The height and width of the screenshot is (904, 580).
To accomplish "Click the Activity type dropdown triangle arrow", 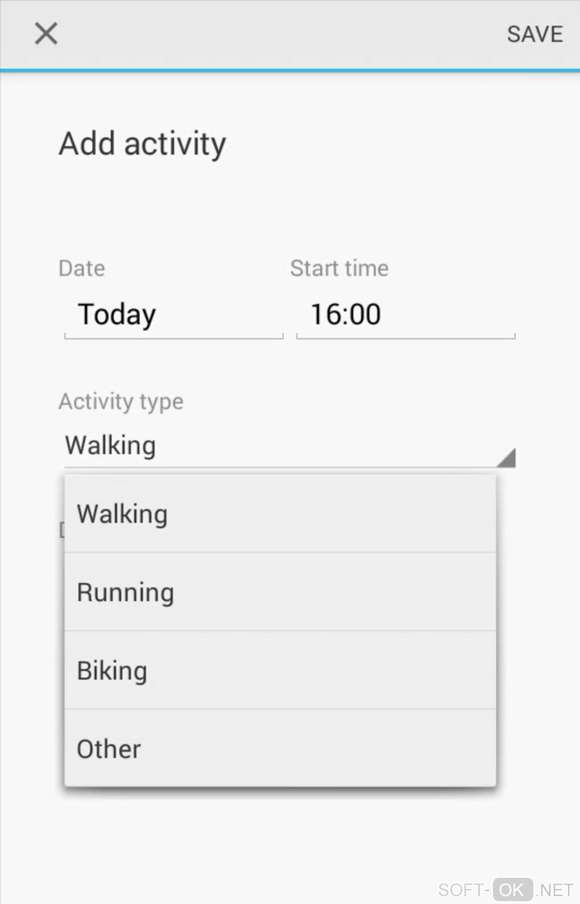I will pos(506,458).
